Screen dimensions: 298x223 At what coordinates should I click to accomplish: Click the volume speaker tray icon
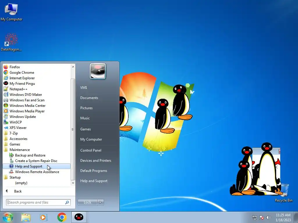tap(269, 217)
